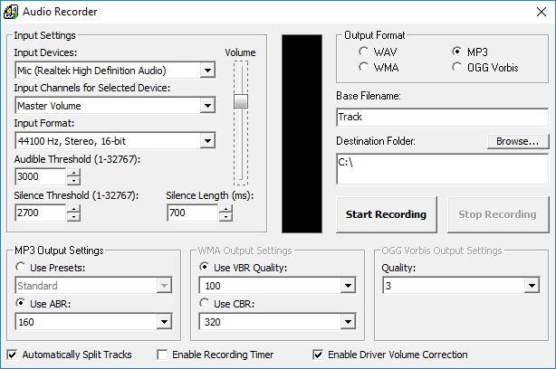Open the Input Channels Master Volume dropdown

click(x=207, y=106)
